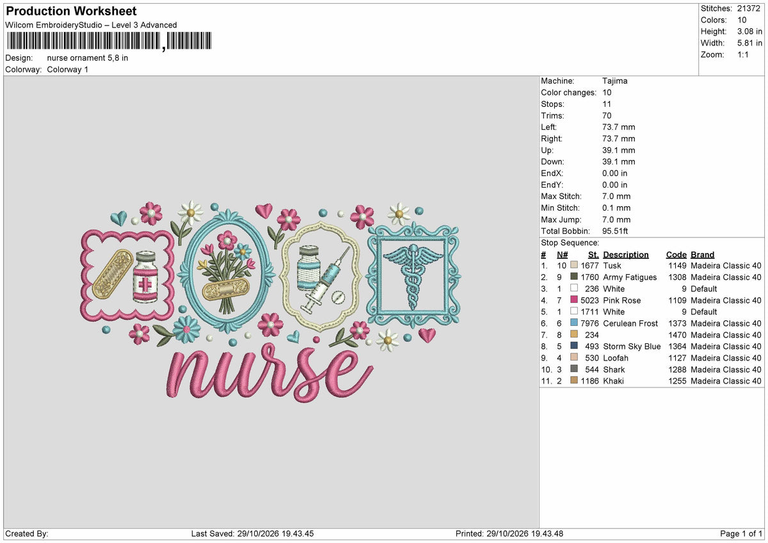The width and height of the screenshot is (768, 543).
Task: Click the Khaki color swatch
Action: 574,381
